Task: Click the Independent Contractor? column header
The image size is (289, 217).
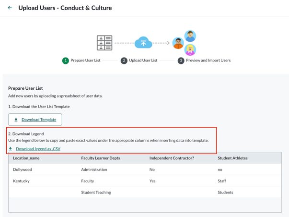Action: [172, 158]
